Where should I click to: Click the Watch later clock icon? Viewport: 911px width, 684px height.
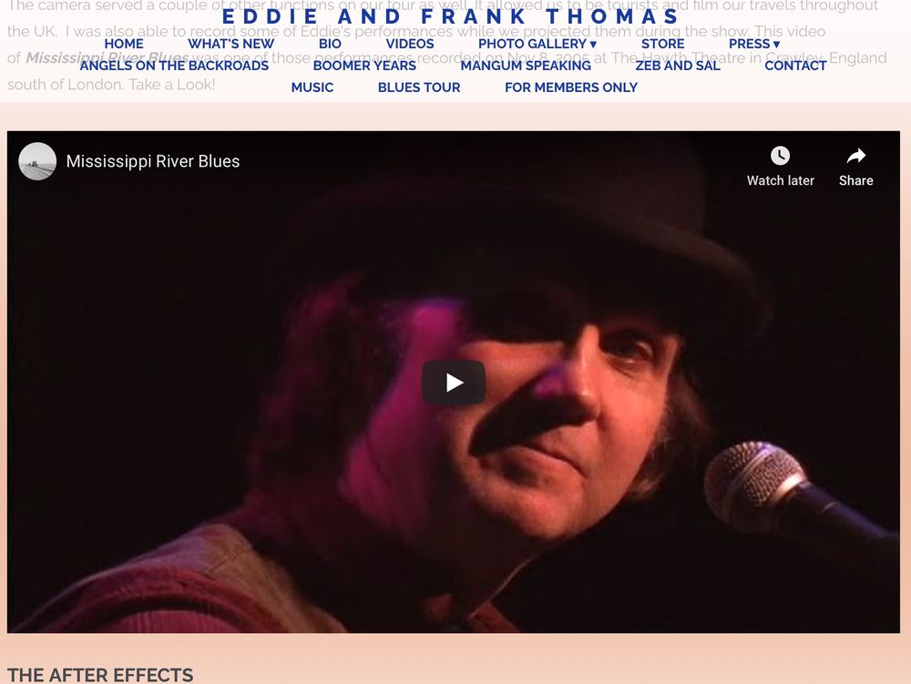point(780,156)
